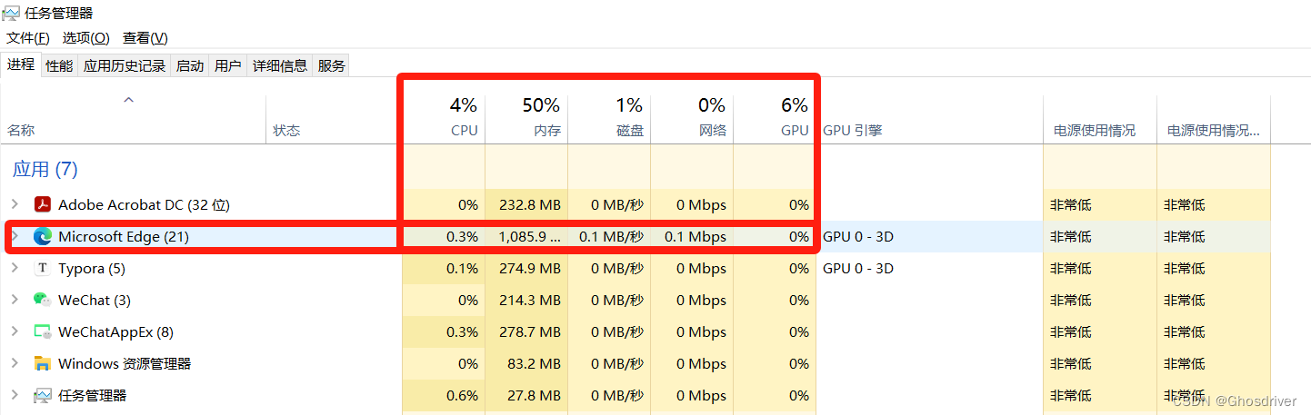Image resolution: width=1311 pixels, height=415 pixels.
Task: Collapse header with the upward sort arrow
Action: pos(128,100)
